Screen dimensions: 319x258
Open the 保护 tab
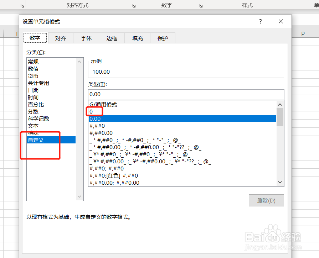point(163,37)
